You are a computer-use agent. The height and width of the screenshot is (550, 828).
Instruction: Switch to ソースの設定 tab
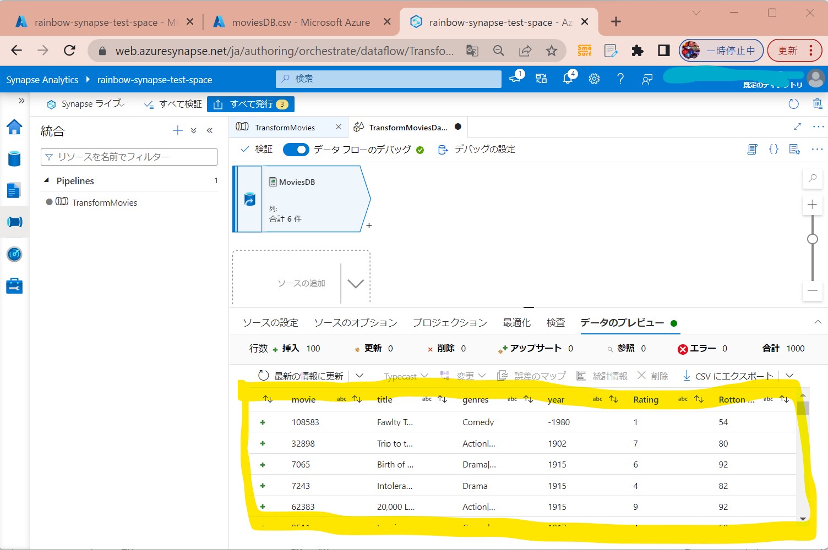[x=270, y=323]
